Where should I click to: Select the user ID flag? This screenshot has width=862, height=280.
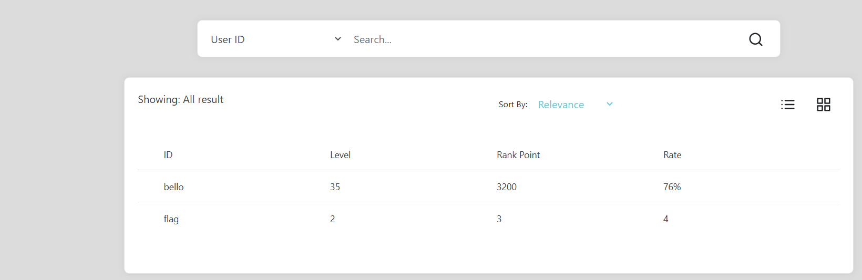pos(171,219)
